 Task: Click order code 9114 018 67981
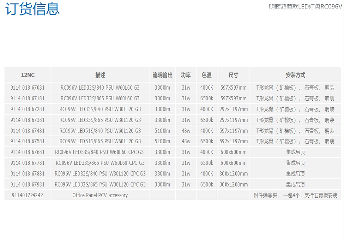[27, 184]
